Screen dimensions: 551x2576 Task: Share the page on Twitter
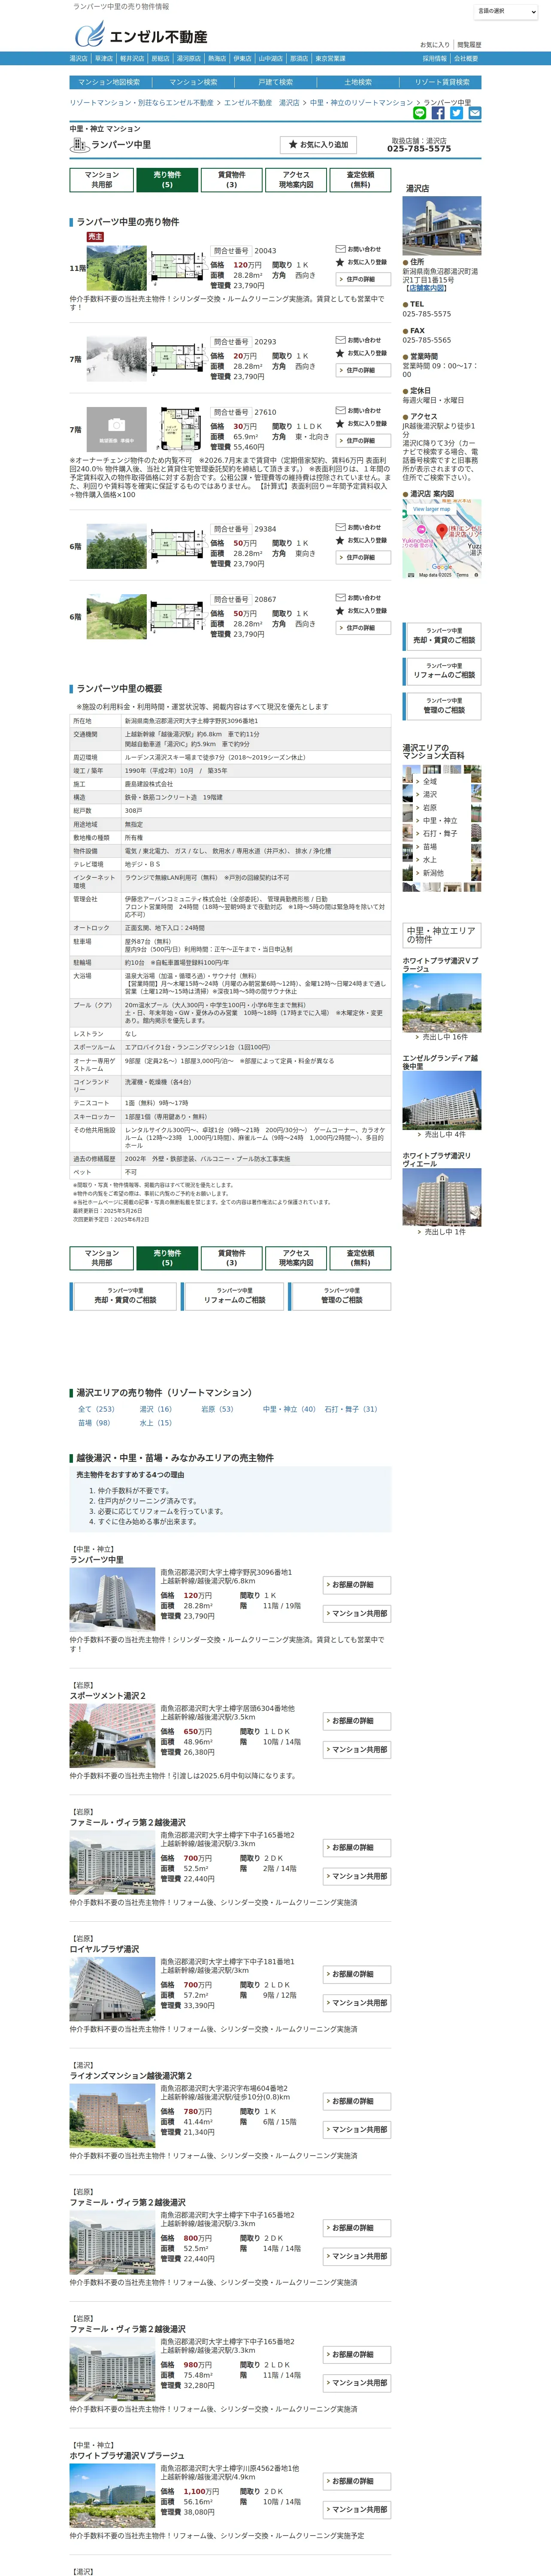[456, 113]
